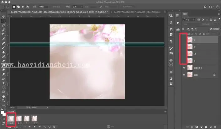This screenshot has height=129, width=221.
Task: Select the Move tool
Action: click(3, 17)
